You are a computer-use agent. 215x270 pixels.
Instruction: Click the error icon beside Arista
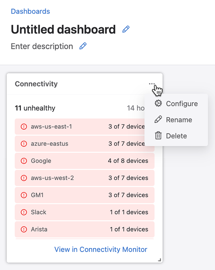click(x=24, y=229)
